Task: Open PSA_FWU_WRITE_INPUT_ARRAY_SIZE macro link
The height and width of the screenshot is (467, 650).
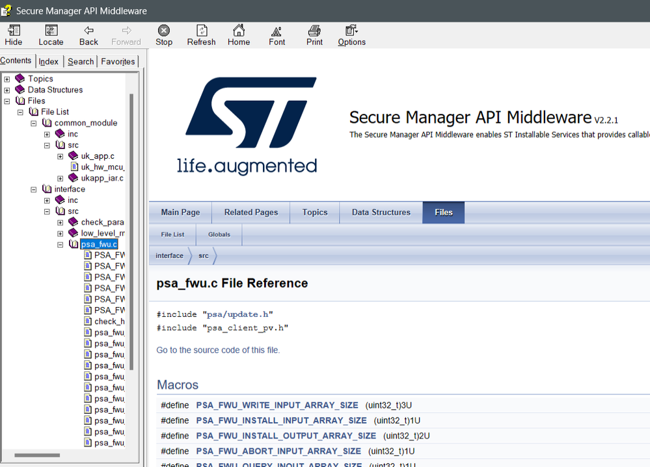Action: 277,405
